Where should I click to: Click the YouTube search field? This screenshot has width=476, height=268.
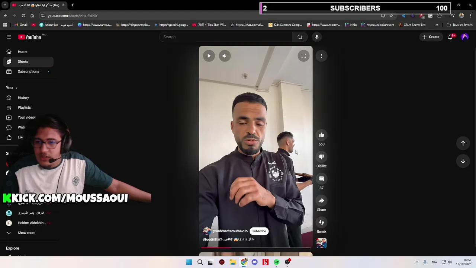tap(226, 37)
